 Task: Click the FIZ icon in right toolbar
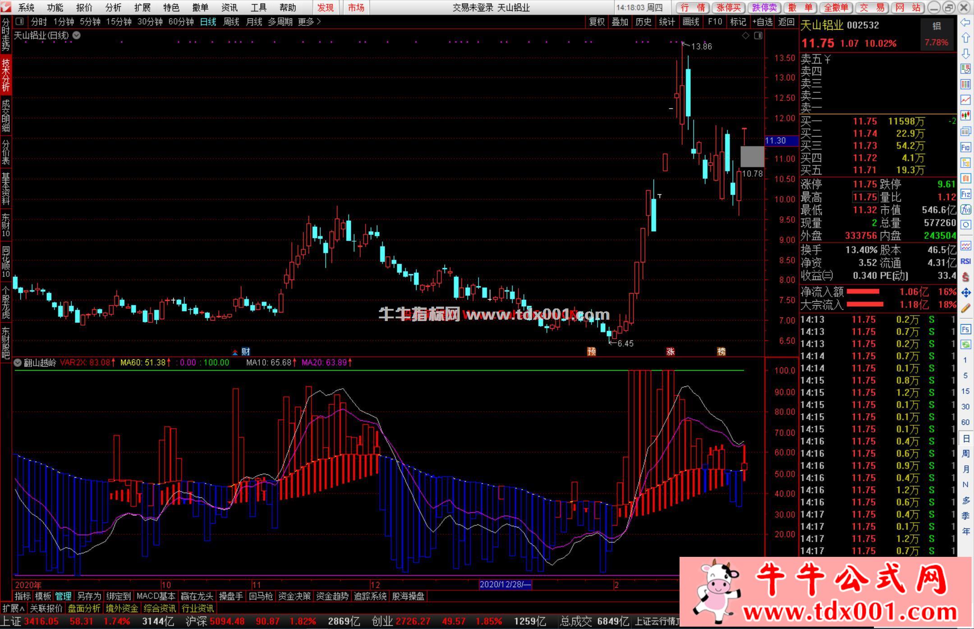[x=965, y=194]
